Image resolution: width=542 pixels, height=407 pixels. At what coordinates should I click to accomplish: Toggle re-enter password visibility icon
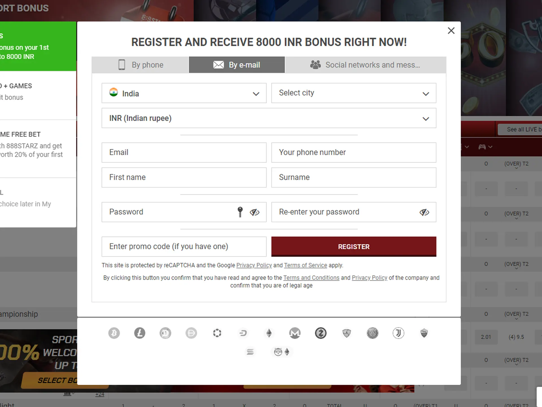coord(424,212)
